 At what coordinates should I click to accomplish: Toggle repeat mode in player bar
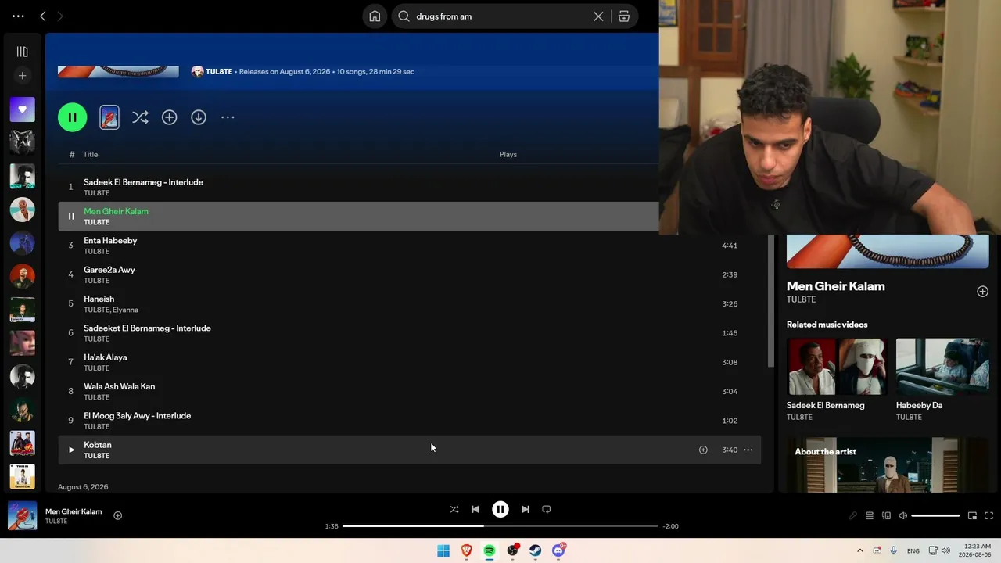(x=547, y=509)
